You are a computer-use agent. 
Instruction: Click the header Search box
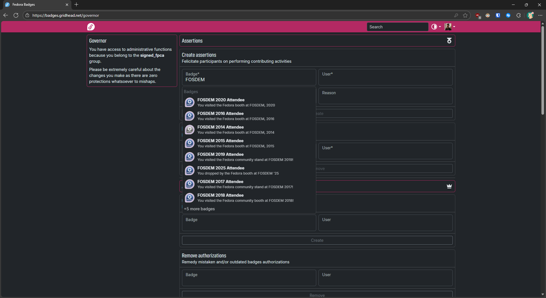(397, 27)
